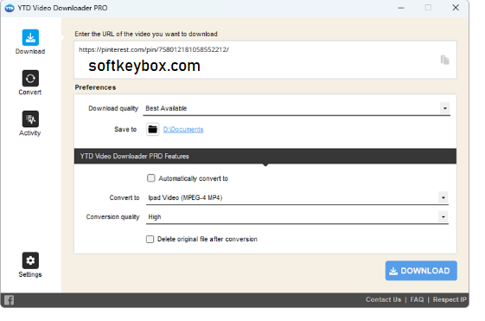Enable Automatically convert to checkbox
This screenshot has width=485, height=321.
click(151, 178)
